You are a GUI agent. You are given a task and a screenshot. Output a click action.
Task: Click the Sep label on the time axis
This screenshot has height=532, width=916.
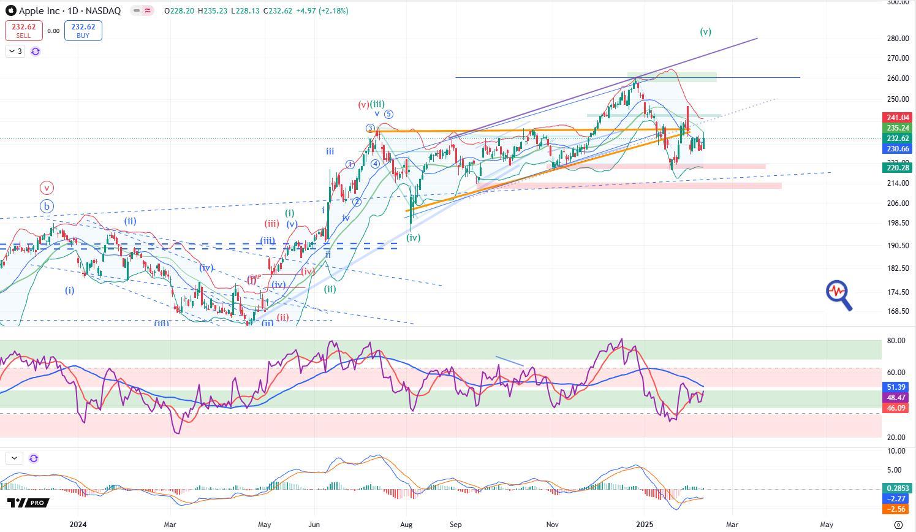pyautogui.click(x=455, y=525)
